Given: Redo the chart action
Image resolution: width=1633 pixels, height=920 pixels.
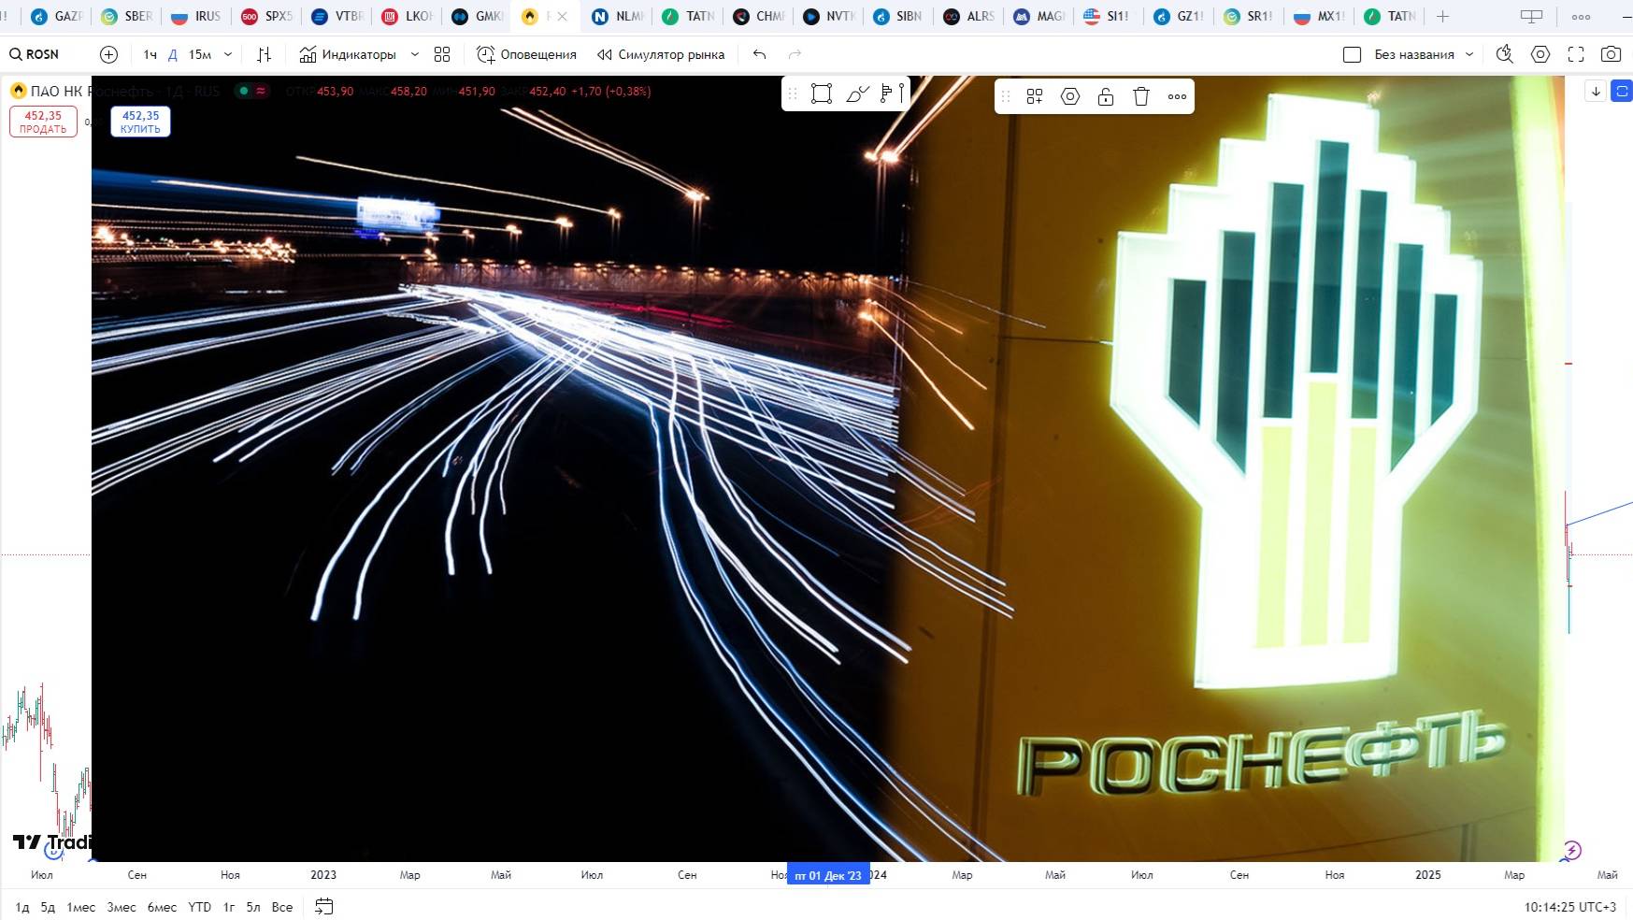Looking at the screenshot, I should (x=795, y=54).
